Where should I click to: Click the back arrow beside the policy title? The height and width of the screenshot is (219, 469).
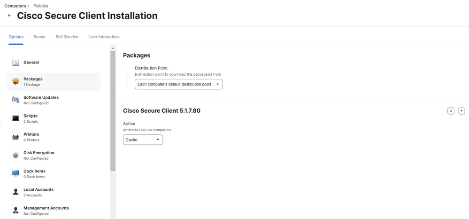(x=9, y=16)
